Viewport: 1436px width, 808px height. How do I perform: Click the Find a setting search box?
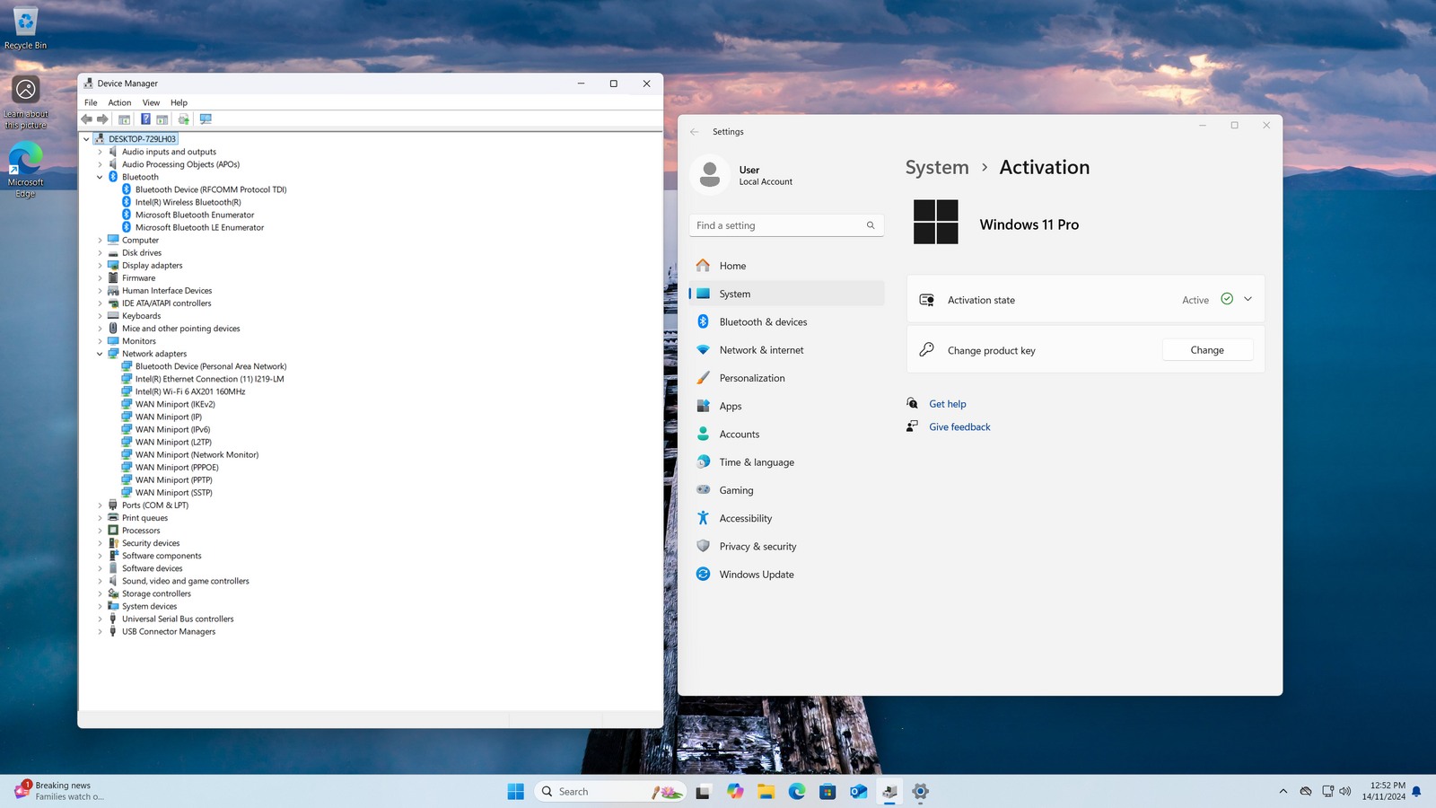pyautogui.click(x=786, y=225)
